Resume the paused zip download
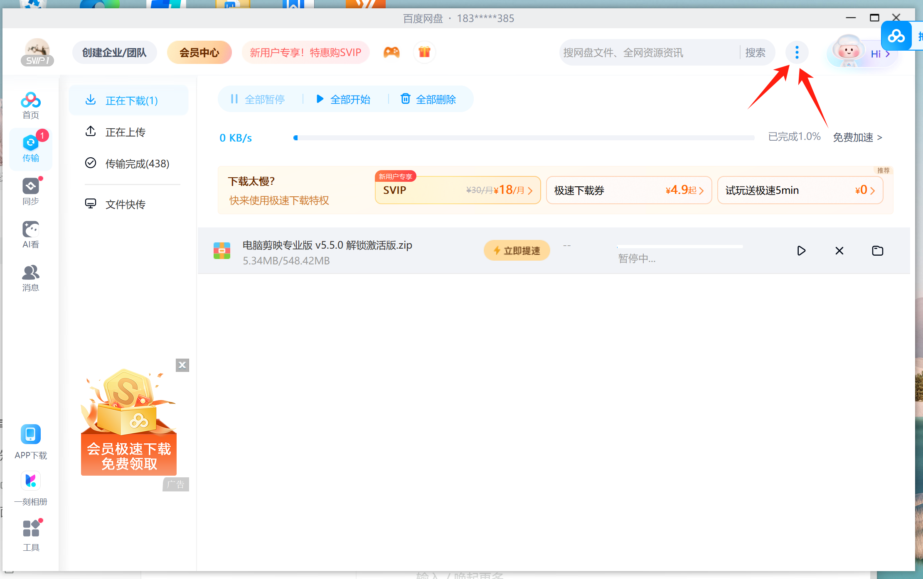The height and width of the screenshot is (579, 923). (x=801, y=251)
